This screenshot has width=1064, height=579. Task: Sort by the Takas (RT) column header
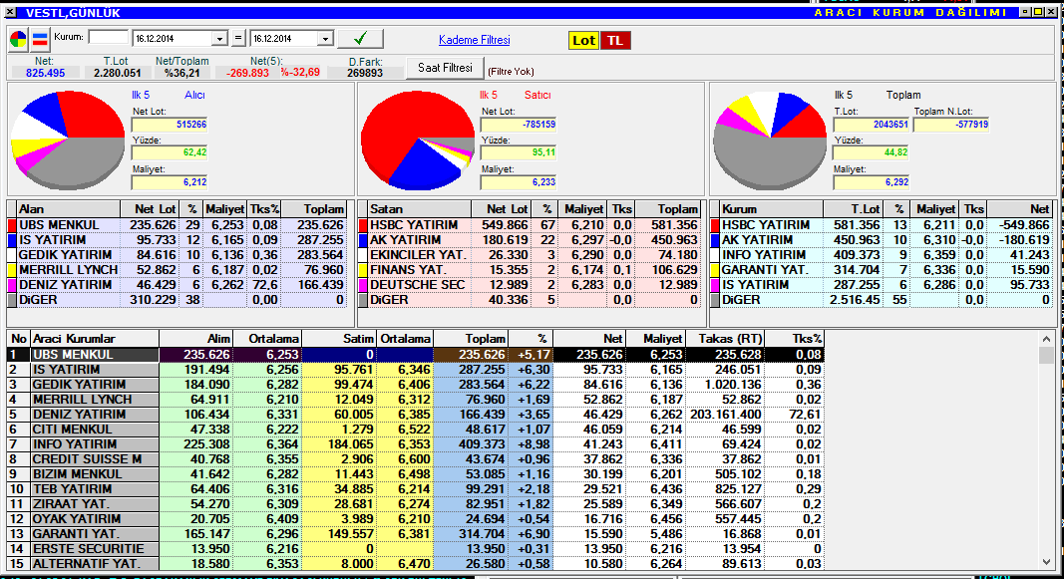733,339
